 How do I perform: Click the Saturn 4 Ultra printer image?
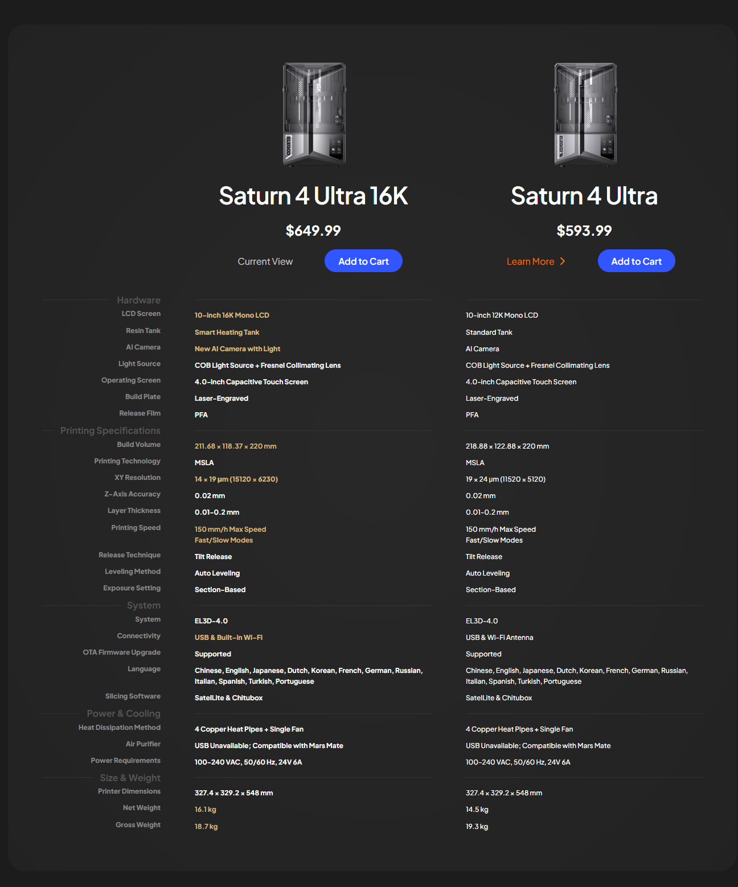(x=585, y=114)
